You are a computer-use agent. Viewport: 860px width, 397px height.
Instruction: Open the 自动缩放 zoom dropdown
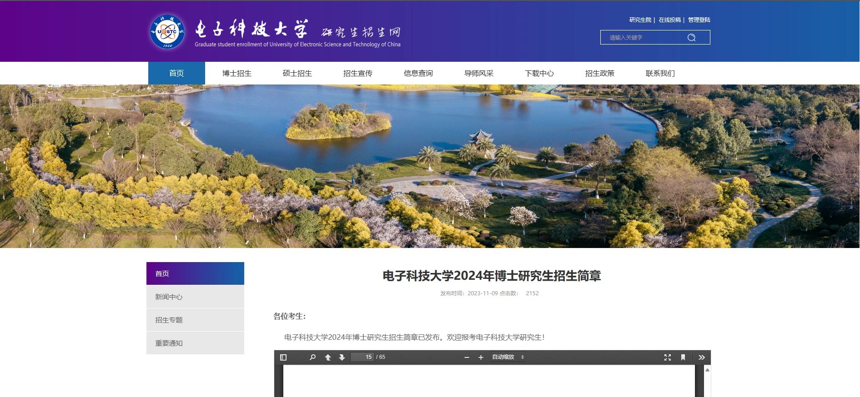tap(508, 357)
